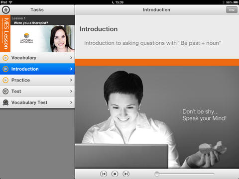The width and height of the screenshot is (239, 179).
Task: Expand Practice row chevron
Action: [x=71, y=80]
